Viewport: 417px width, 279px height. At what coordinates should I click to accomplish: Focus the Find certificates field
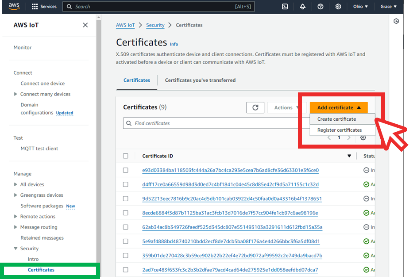click(216, 123)
